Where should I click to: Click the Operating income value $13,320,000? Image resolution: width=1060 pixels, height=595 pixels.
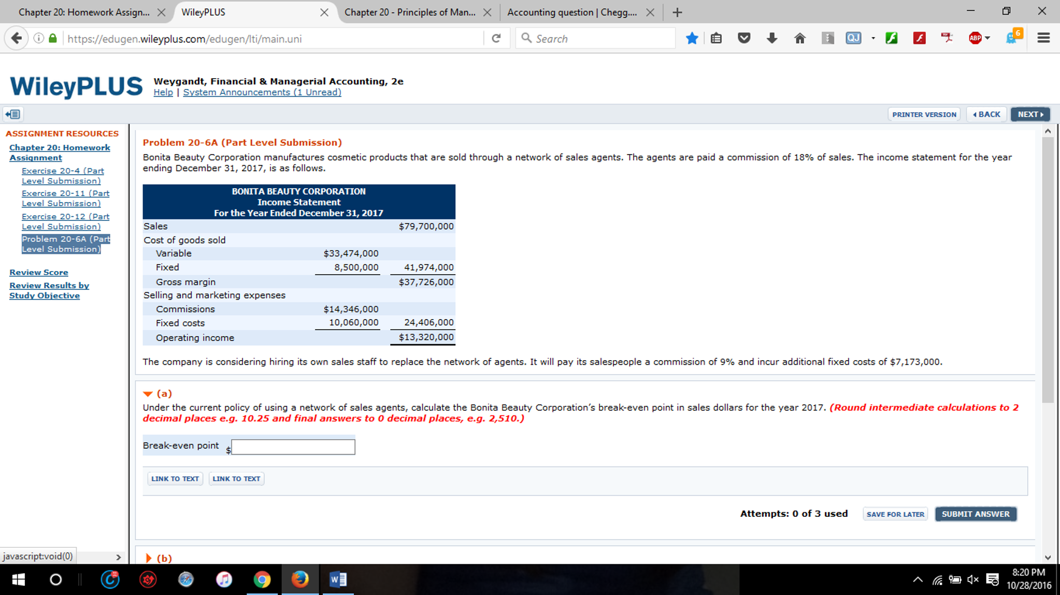426,337
